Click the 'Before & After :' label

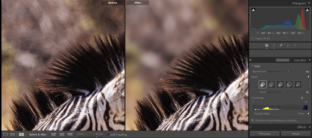38,135
